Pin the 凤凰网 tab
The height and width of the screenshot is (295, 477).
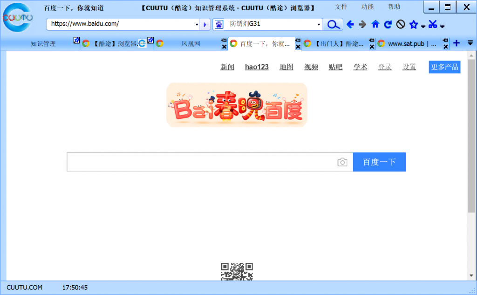coord(224,40)
